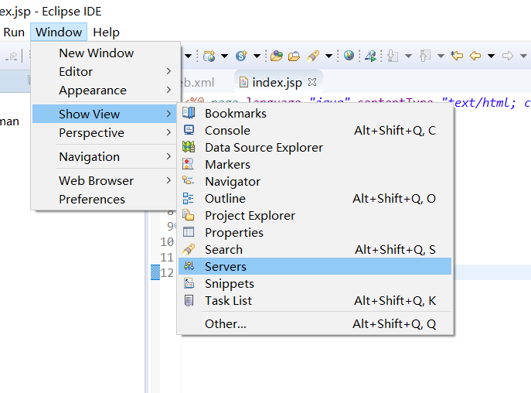Click line number 10 in editor gutter
The height and width of the screenshot is (393, 531).
click(167, 242)
